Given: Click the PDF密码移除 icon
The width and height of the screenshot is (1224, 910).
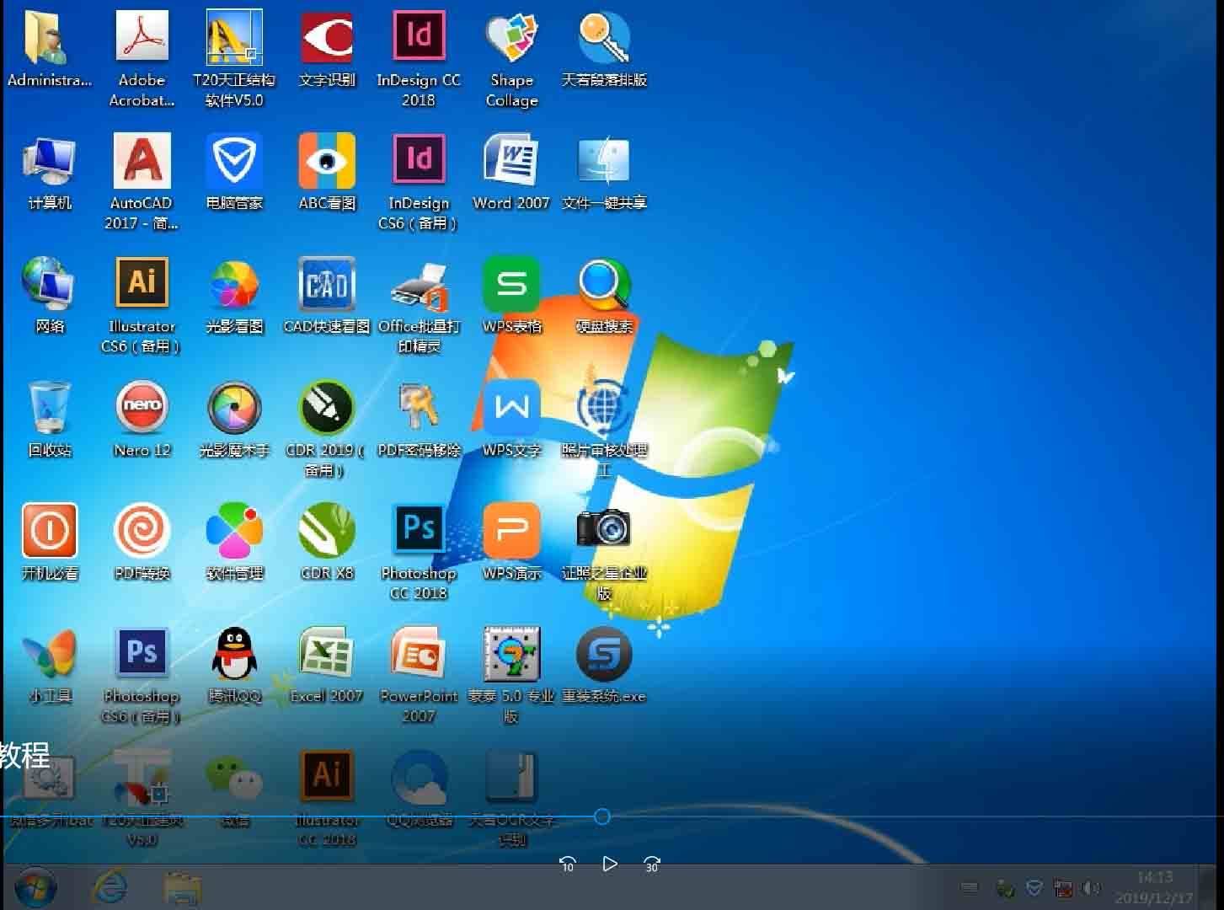Looking at the screenshot, I should pyautogui.click(x=419, y=408).
